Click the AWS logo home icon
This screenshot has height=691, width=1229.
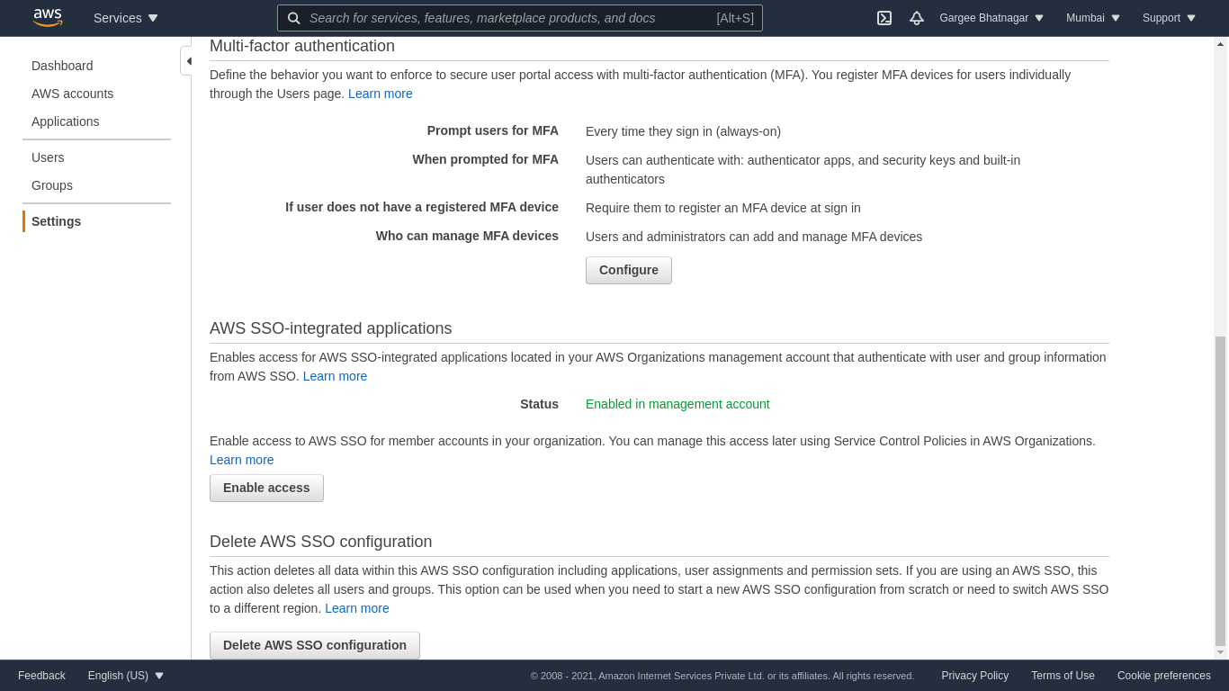tap(48, 18)
